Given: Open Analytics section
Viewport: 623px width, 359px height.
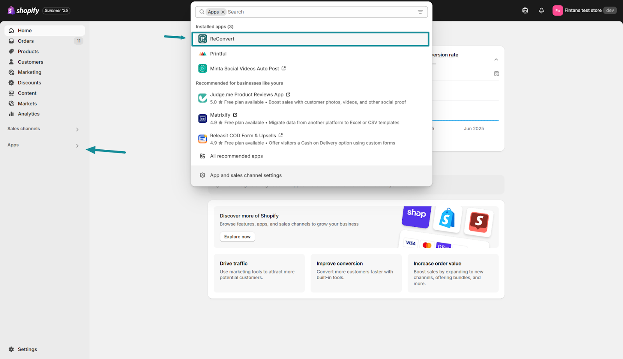Looking at the screenshot, I should coord(45,114).
